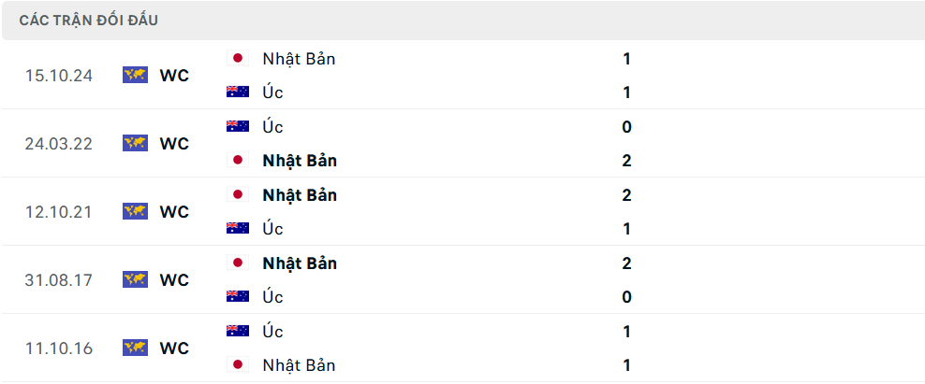The width and height of the screenshot is (925, 384).
Task: Select the 31.08.17 match date
Action: tap(59, 280)
